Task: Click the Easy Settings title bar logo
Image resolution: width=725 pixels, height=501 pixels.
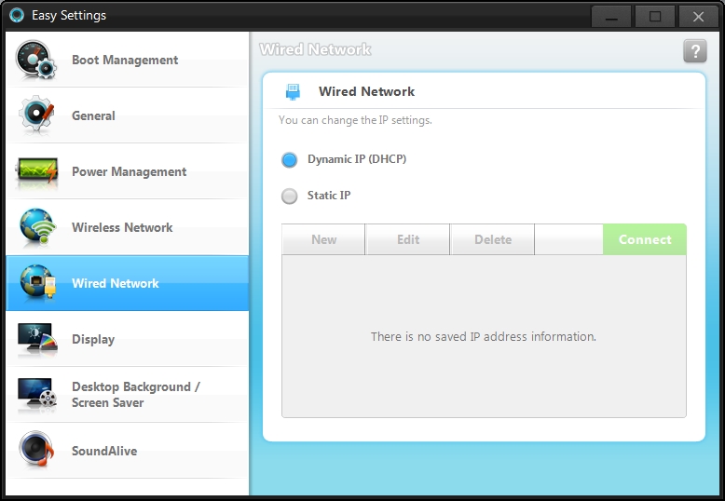Action: (x=15, y=15)
